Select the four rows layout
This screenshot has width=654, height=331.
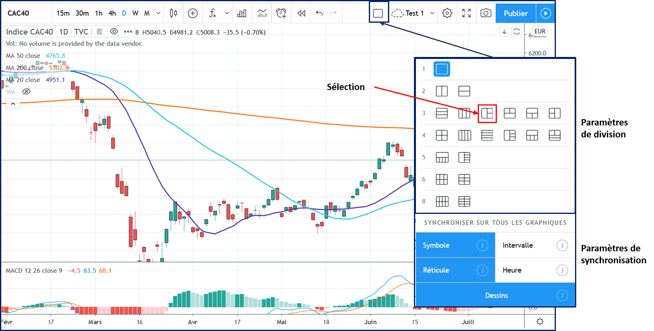pos(487,135)
